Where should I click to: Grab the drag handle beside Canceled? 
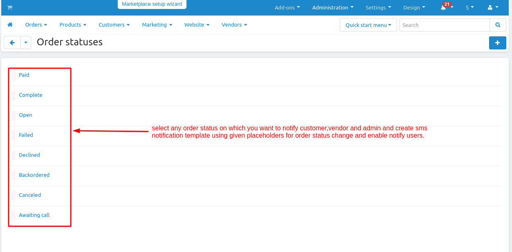click(14, 195)
